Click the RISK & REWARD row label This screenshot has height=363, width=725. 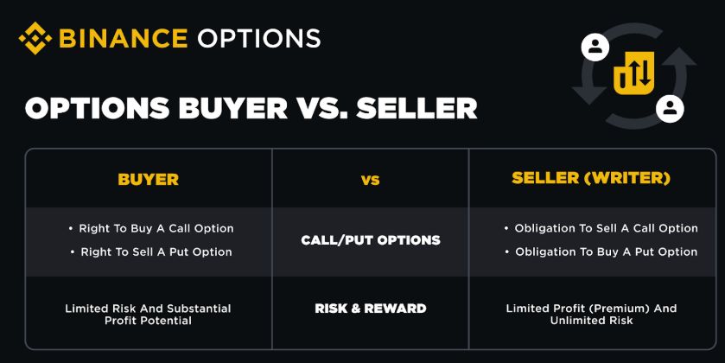[370, 309]
